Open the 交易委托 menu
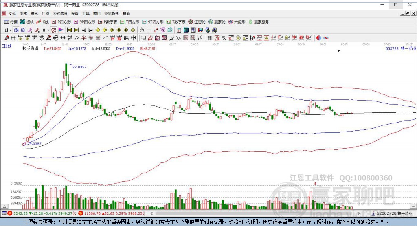This screenshot has height=226, width=417. pos(112,13)
